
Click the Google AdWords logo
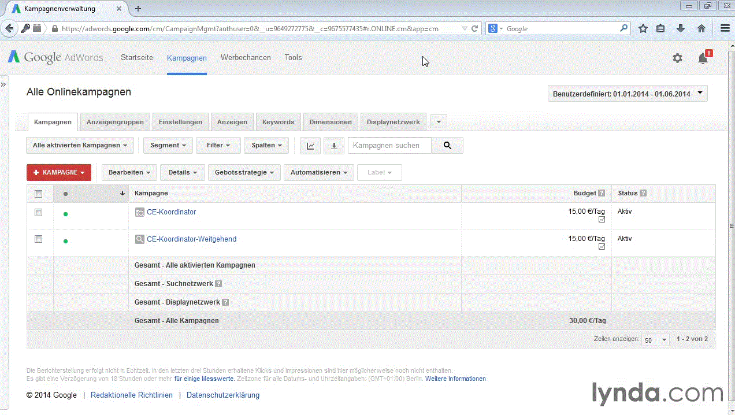tap(55, 57)
